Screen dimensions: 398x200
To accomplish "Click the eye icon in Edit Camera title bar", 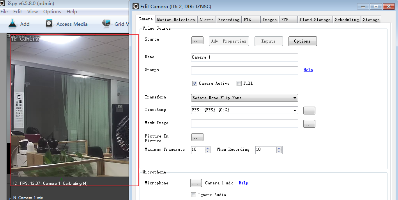I will (136, 6).
